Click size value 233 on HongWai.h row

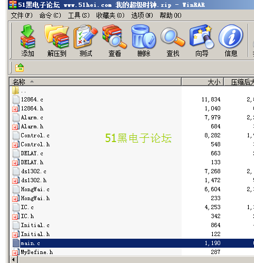tap(215, 198)
